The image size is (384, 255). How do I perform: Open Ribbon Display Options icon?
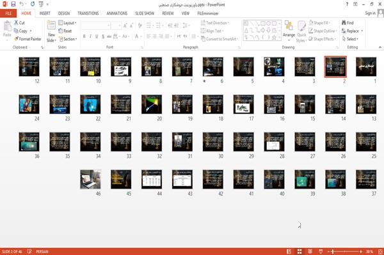355,4
